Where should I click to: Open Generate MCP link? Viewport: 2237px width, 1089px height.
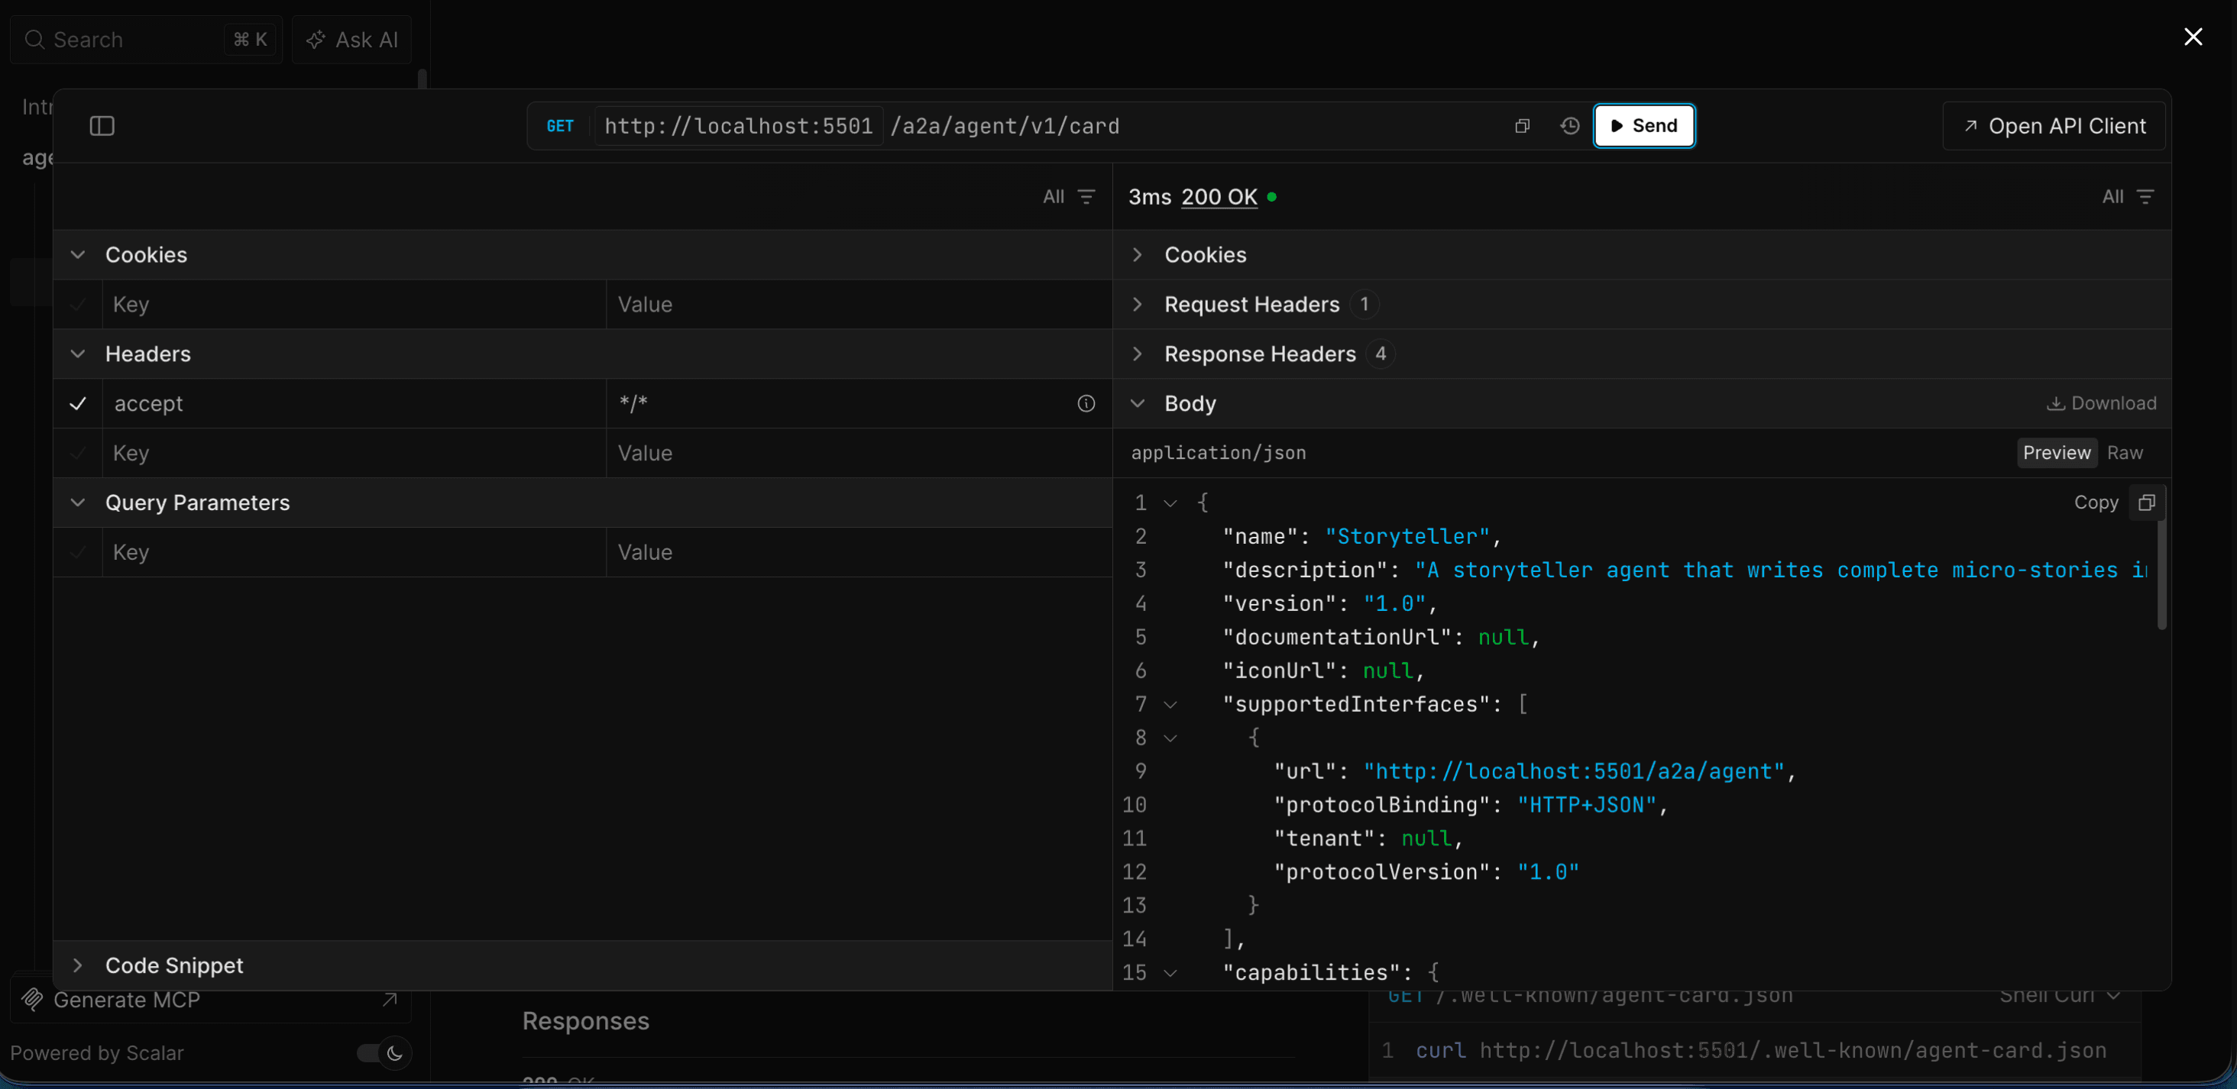pos(210,1000)
